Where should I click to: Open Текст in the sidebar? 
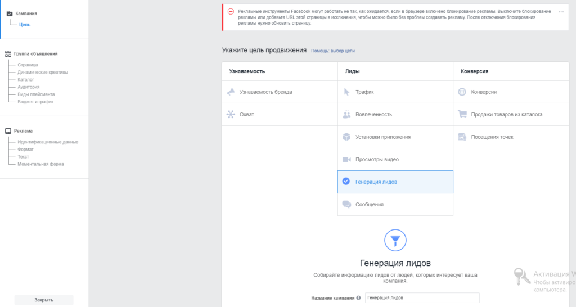(x=23, y=156)
